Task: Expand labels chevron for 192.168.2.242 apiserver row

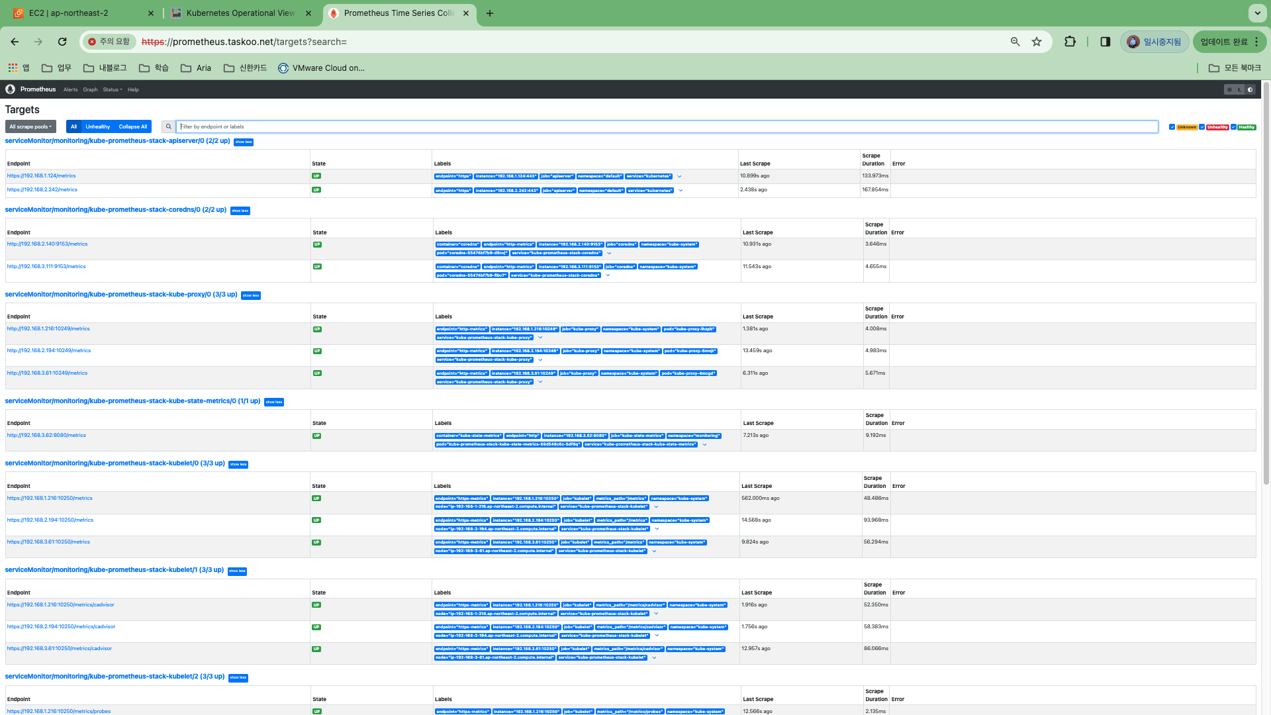Action: pyautogui.click(x=681, y=191)
